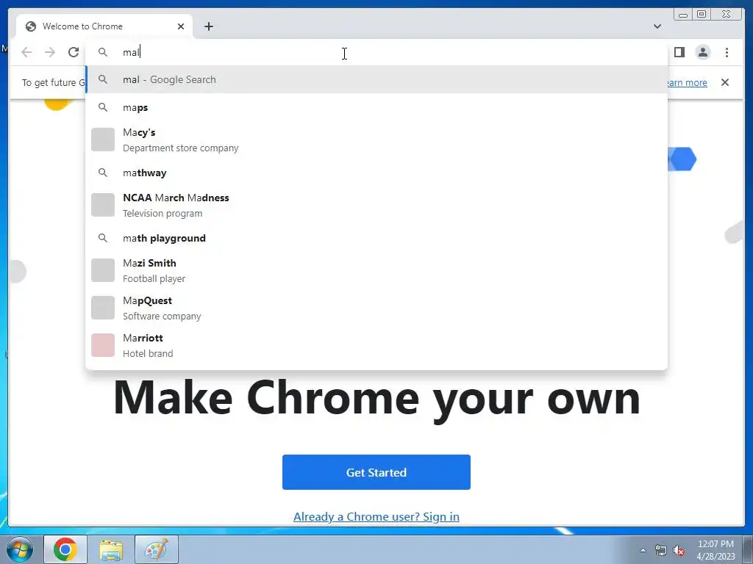Go back using the back arrow

coord(26,52)
